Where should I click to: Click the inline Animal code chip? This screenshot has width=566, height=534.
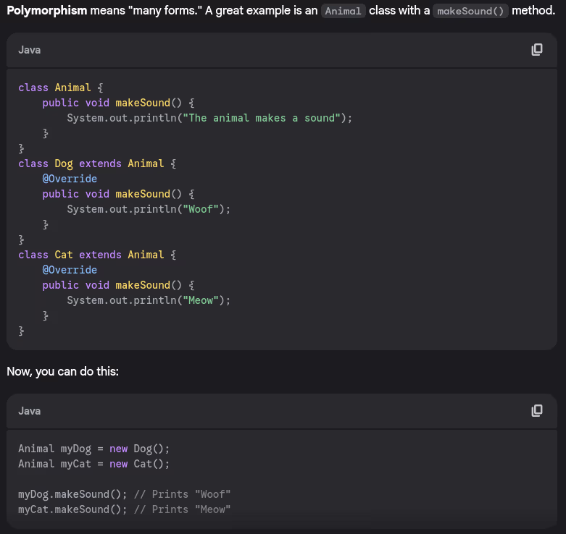(343, 12)
